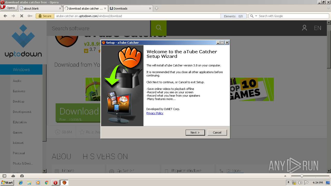
Task: Click the Opera Turbo status icon
Action: pyautogui.click(x=22, y=176)
